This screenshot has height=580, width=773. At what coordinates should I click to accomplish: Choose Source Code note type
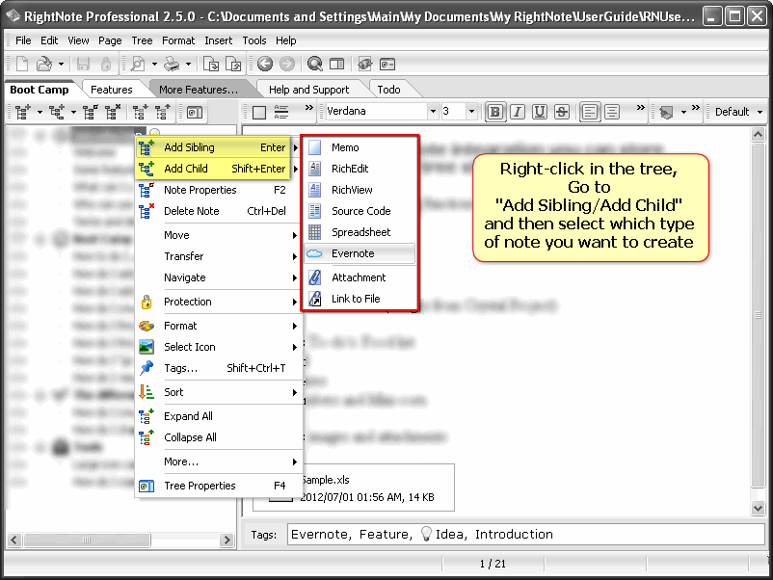pos(360,211)
